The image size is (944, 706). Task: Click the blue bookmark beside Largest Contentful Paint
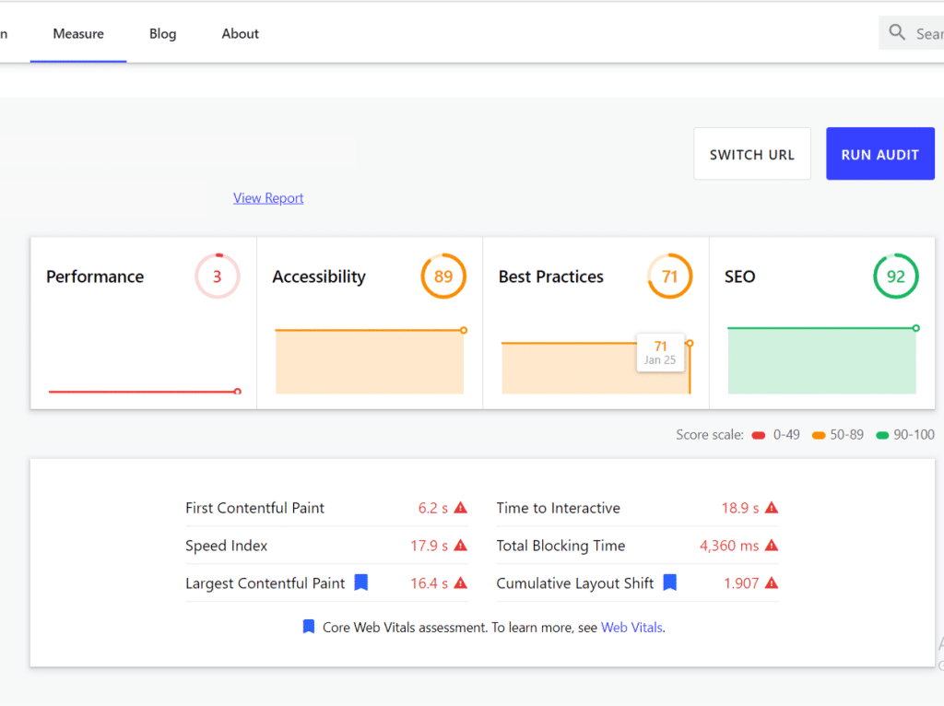[361, 582]
